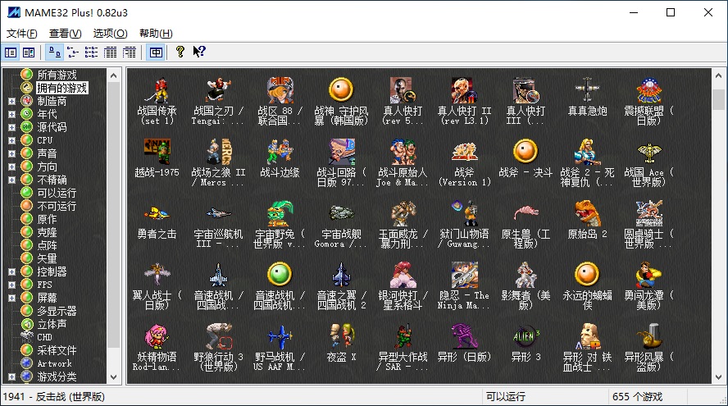
Task: Expand the 制造商 tree node
Action: 12,101
